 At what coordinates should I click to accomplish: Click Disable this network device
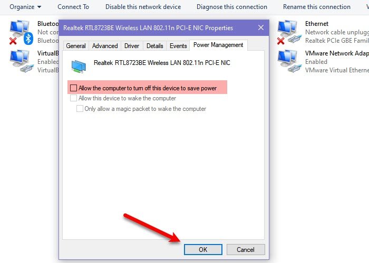[143, 7]
